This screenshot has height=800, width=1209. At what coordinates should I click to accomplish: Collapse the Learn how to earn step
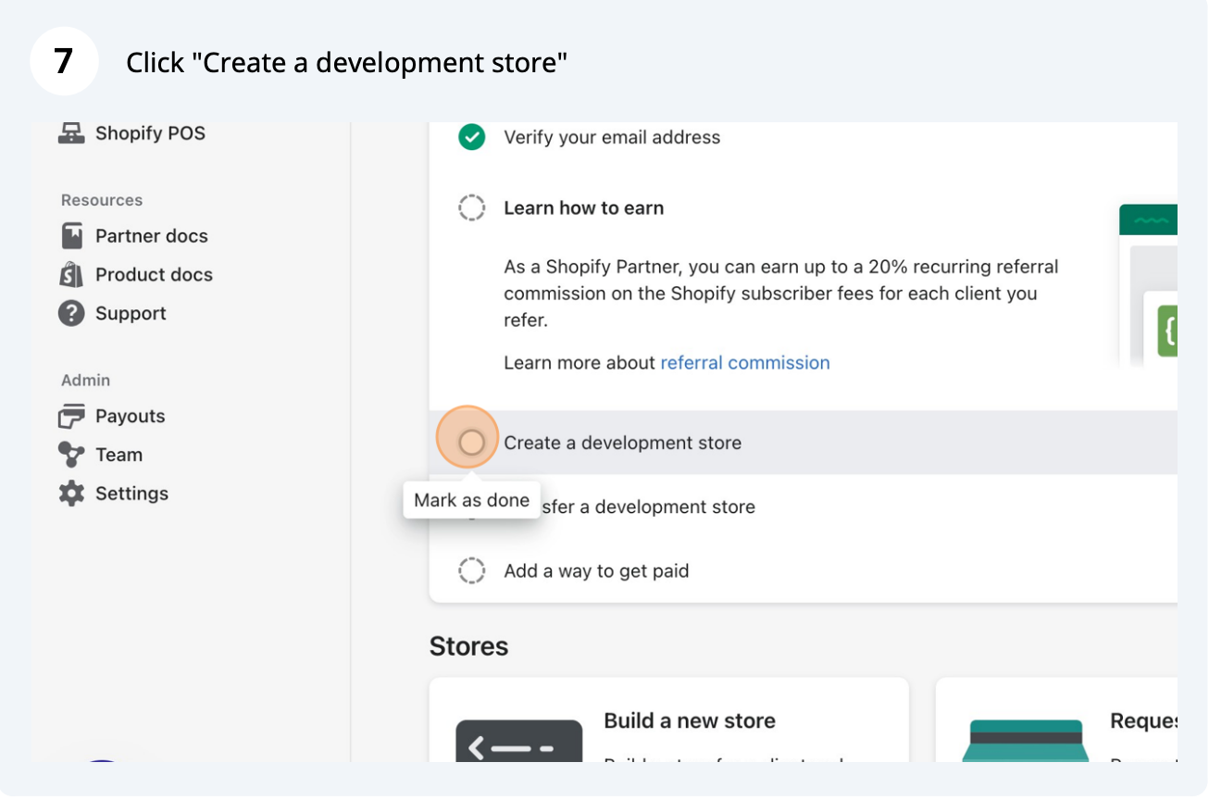583,208
